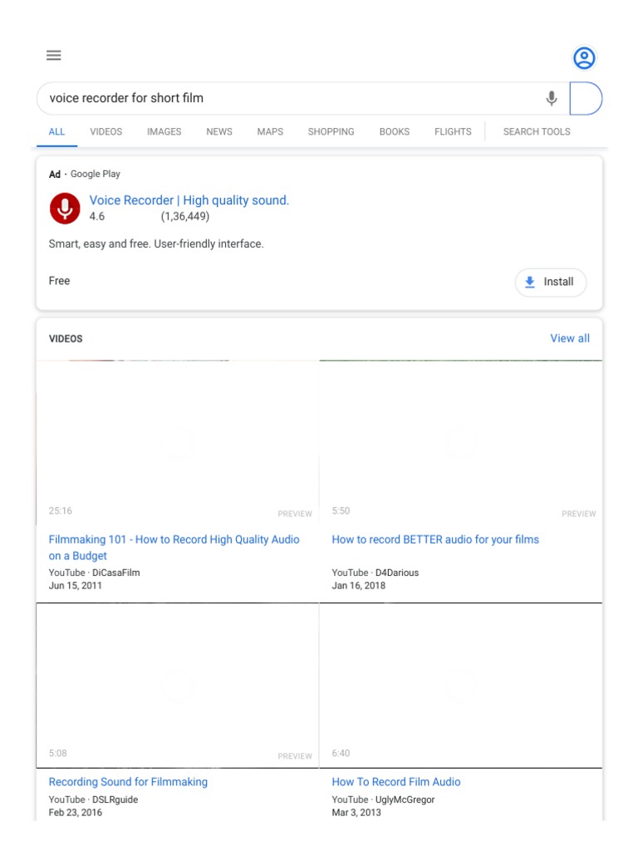Viewport: 638px width, 851px height.
Task: Switch to the BOOKS tab
Action: (395, 132)
